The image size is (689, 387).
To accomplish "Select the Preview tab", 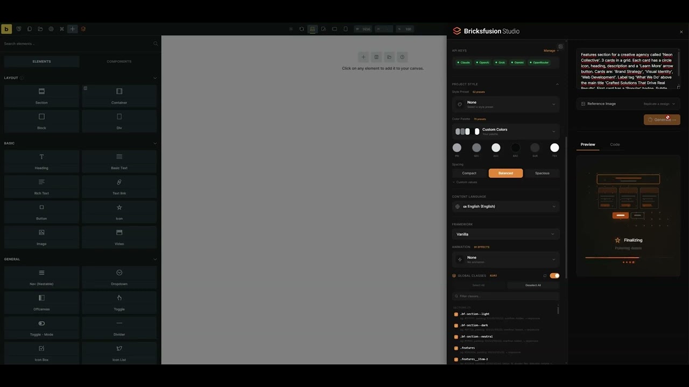I will pyautogui.click(x=588, y=145).
